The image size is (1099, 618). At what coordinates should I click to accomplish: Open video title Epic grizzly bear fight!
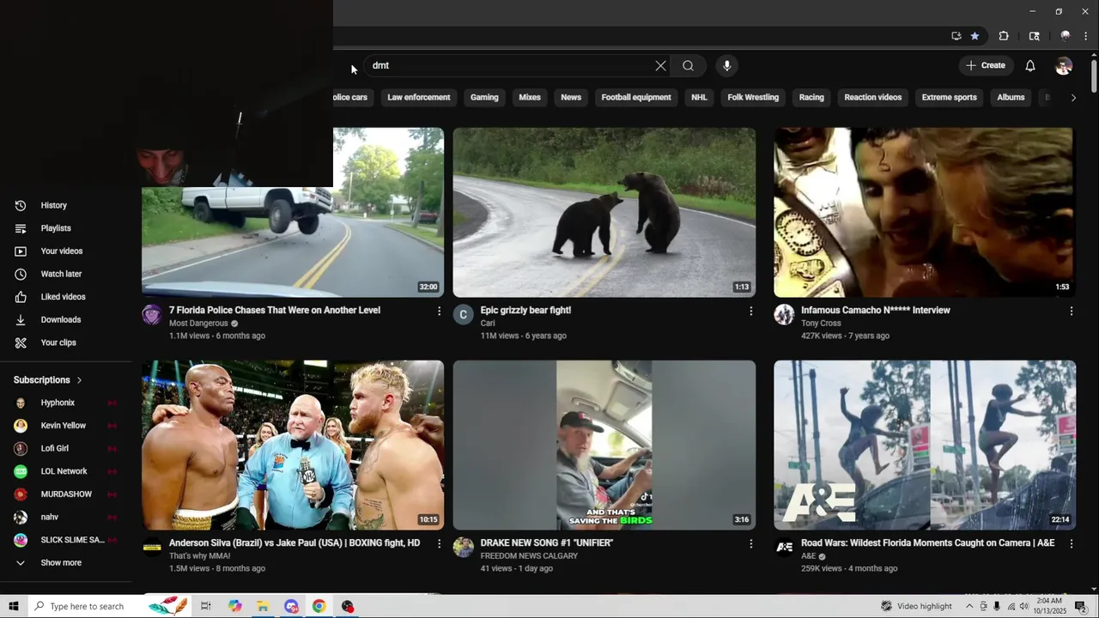point(525,311)
